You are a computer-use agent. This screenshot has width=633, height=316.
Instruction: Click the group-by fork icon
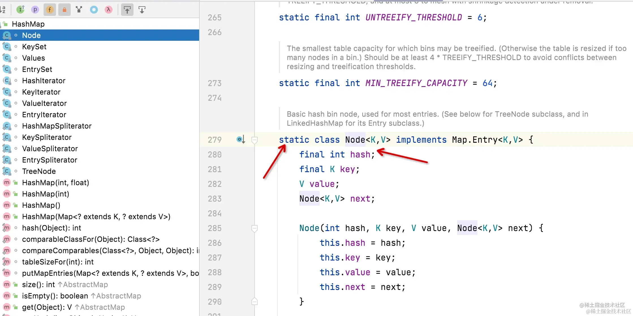pos(79,10)
